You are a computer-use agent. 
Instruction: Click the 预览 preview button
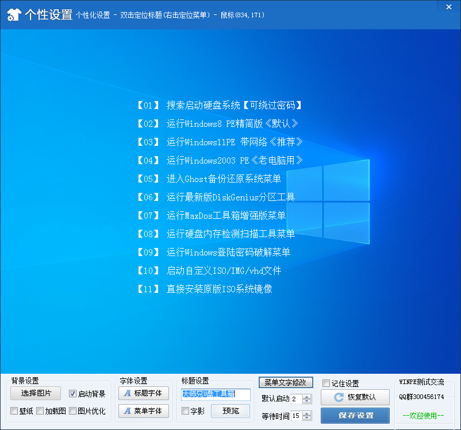230,411
